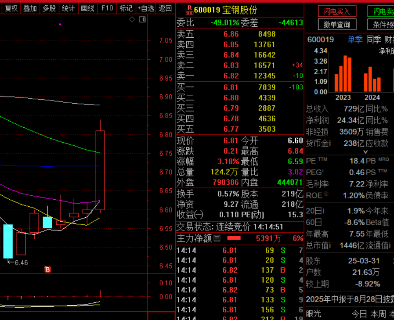Switch to the 单季 tab
The image size is (394, 320).
tap(355, 40)
